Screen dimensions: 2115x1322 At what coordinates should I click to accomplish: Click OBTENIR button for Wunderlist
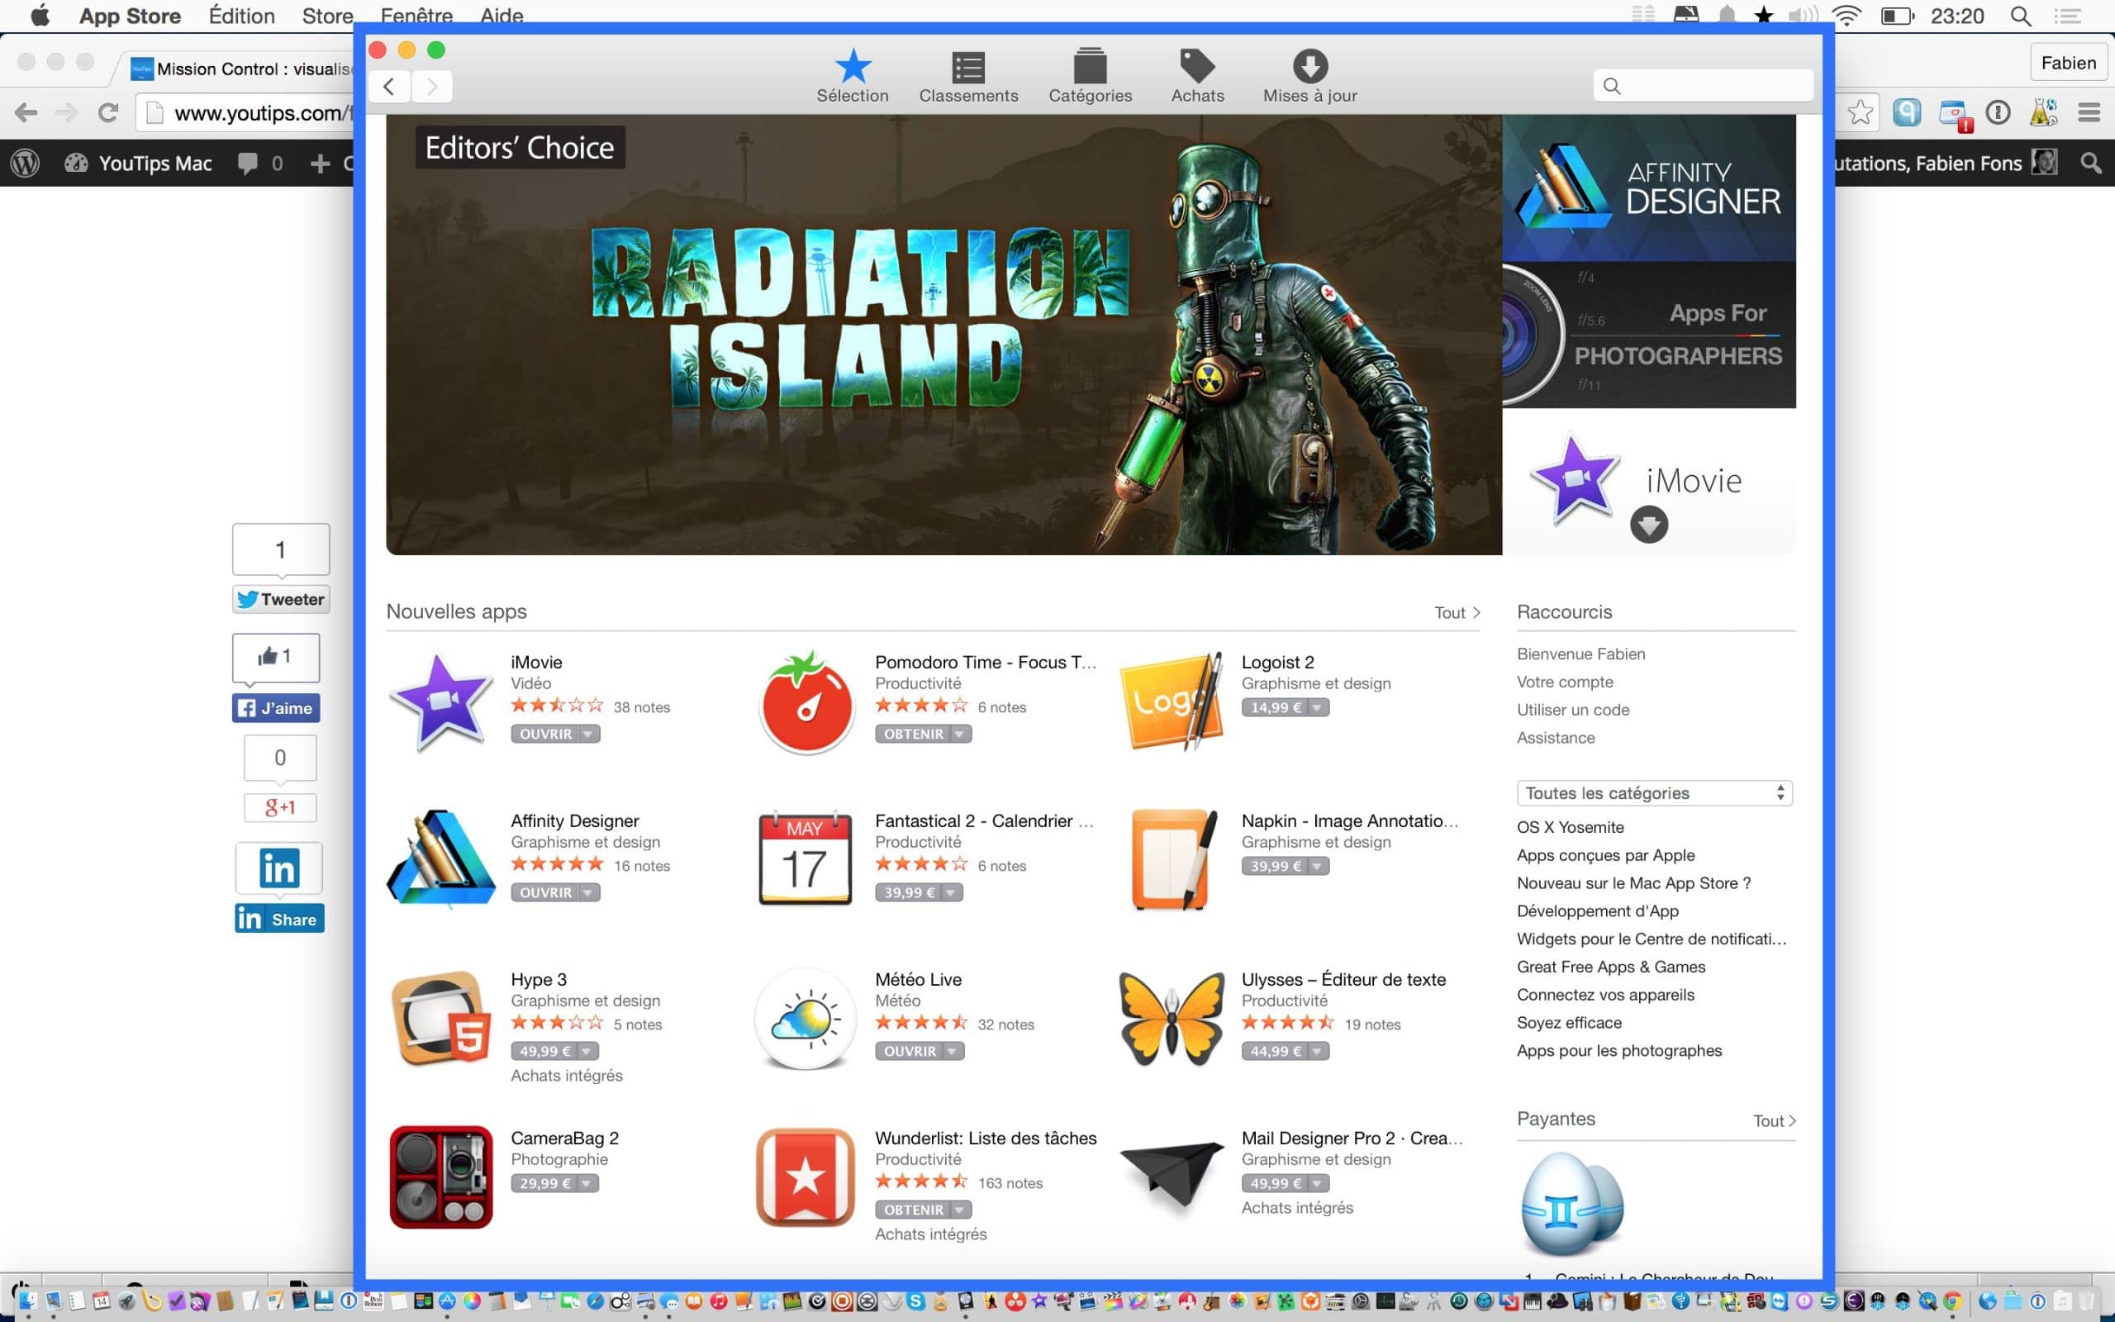pos(913,1210)
